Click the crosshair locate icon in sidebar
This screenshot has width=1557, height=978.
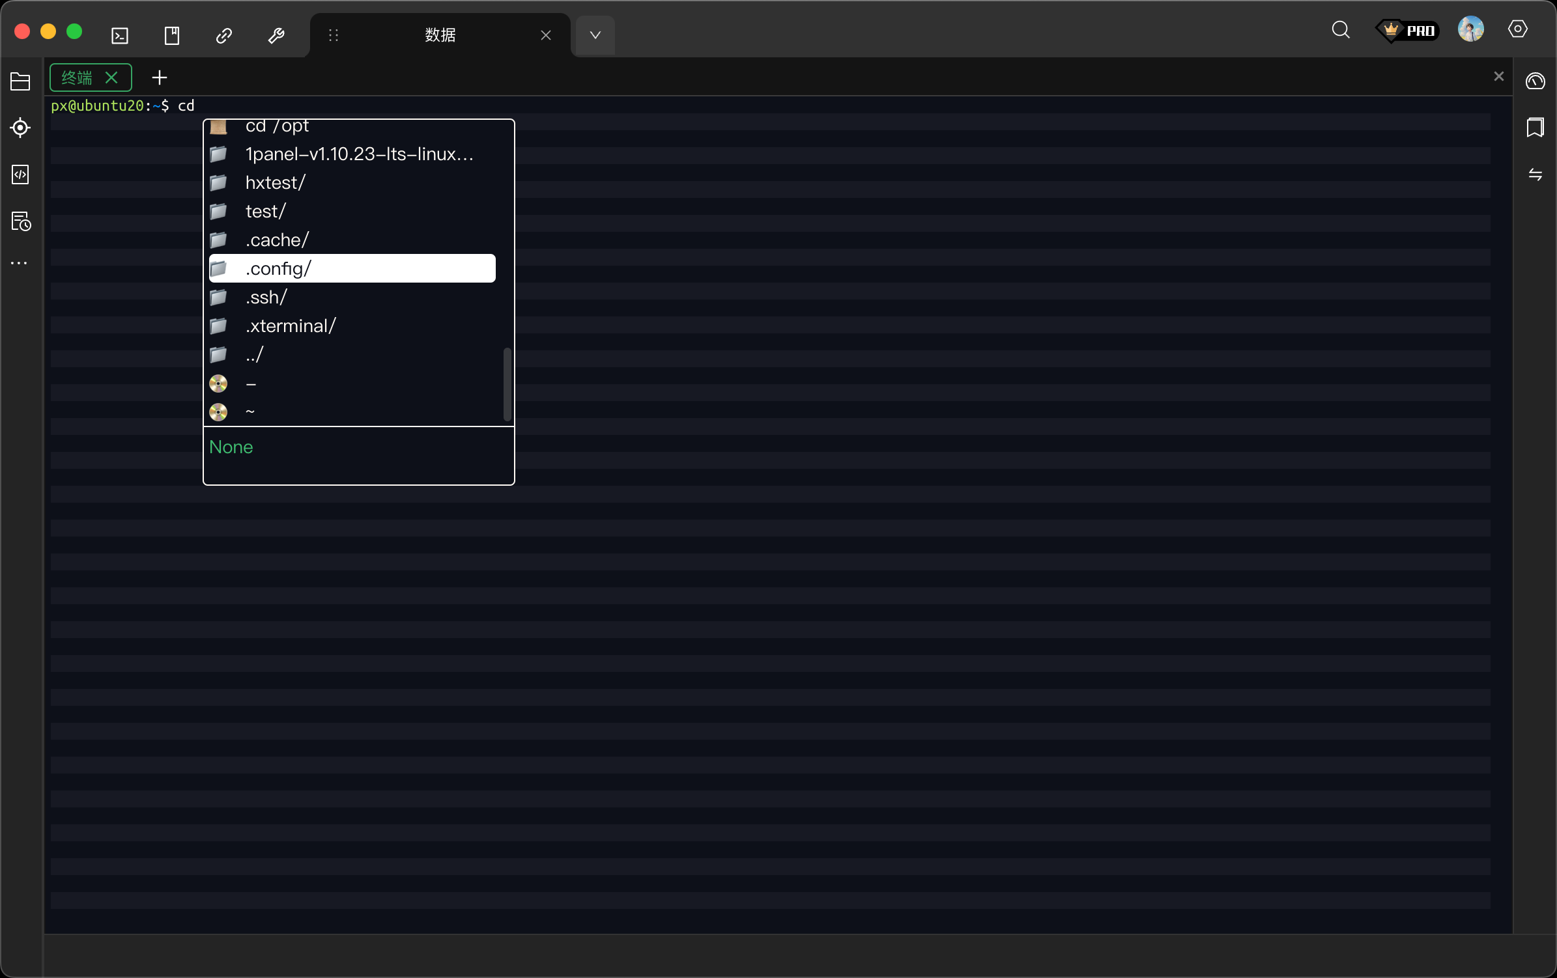coord(20,128)
